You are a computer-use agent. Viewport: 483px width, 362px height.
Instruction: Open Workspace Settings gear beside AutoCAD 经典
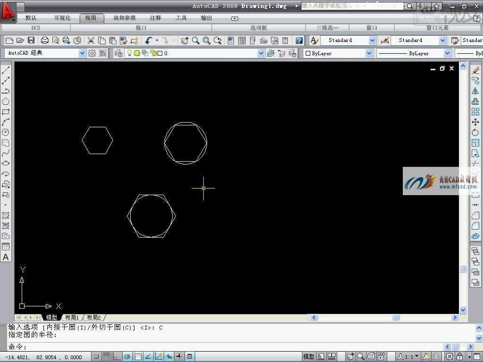click(92, 53)
